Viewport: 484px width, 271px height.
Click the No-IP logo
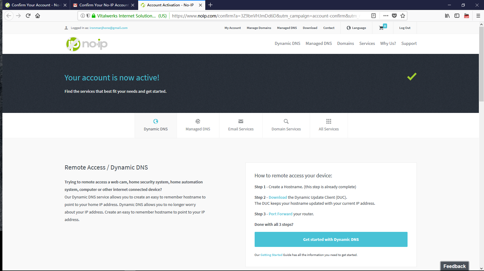pos(87,44)
